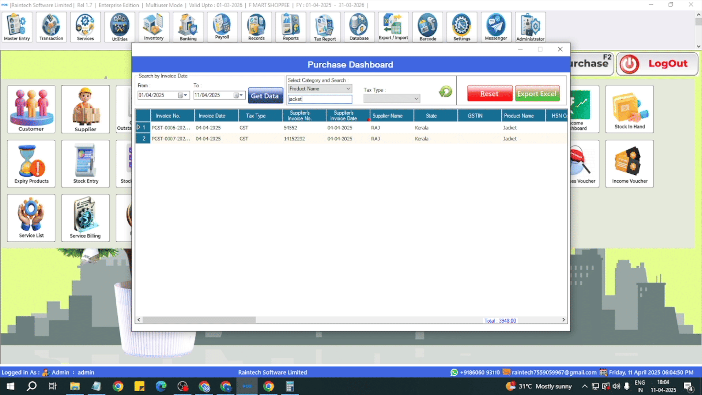Open the To date calendar picker
This screenshot has height=395, width=702.
point(238,95)
